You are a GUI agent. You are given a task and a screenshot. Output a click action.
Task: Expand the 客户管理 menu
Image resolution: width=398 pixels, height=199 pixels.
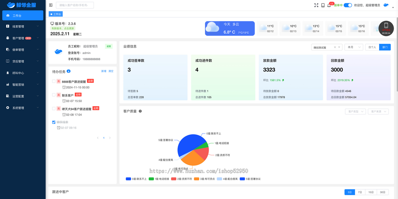[37, 38]
